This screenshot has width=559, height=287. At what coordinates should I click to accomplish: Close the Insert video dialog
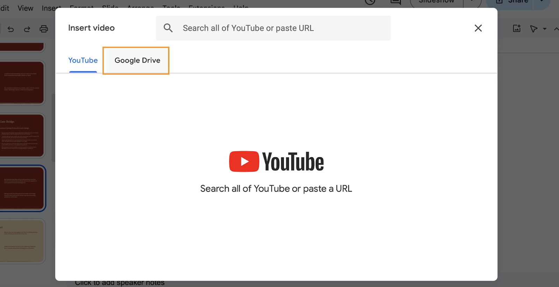(x=478, y=28)
